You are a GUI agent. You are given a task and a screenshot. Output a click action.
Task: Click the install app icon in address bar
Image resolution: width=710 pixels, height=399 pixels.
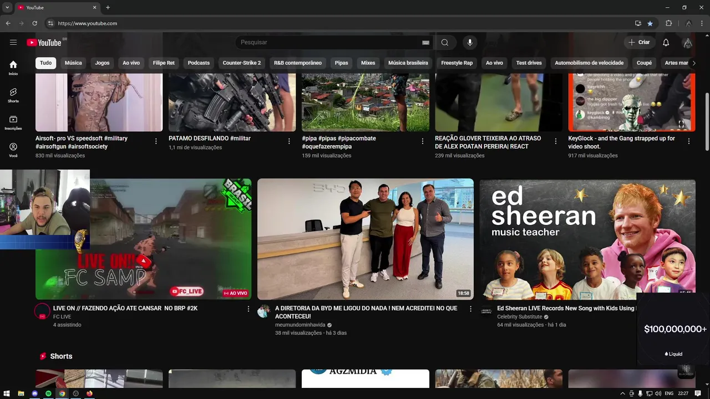[x=638, y=23]
